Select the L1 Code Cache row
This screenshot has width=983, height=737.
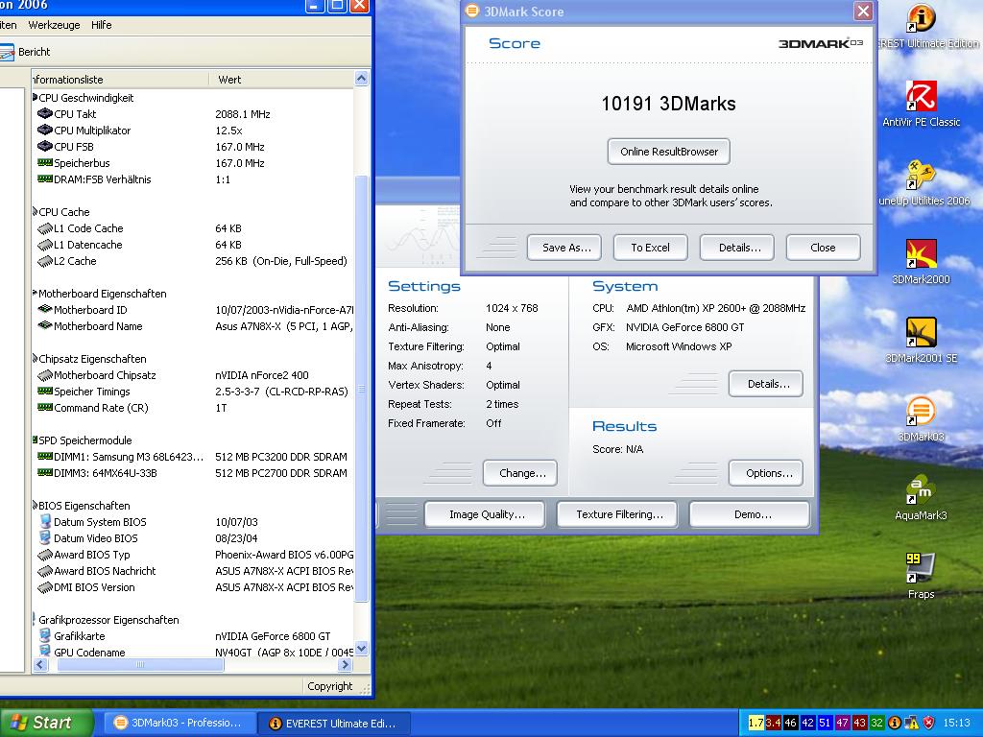(x=194, y=228)
